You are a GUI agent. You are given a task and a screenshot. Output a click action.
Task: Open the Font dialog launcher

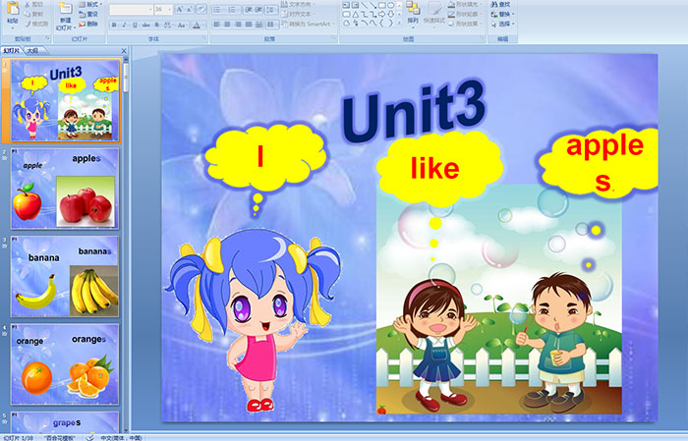pyautogui.click(x=204, y=38)
